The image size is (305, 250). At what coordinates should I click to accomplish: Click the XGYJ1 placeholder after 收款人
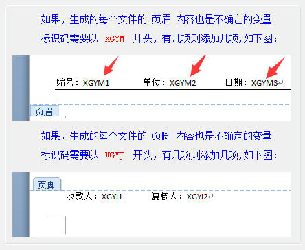tap(112, 197)
